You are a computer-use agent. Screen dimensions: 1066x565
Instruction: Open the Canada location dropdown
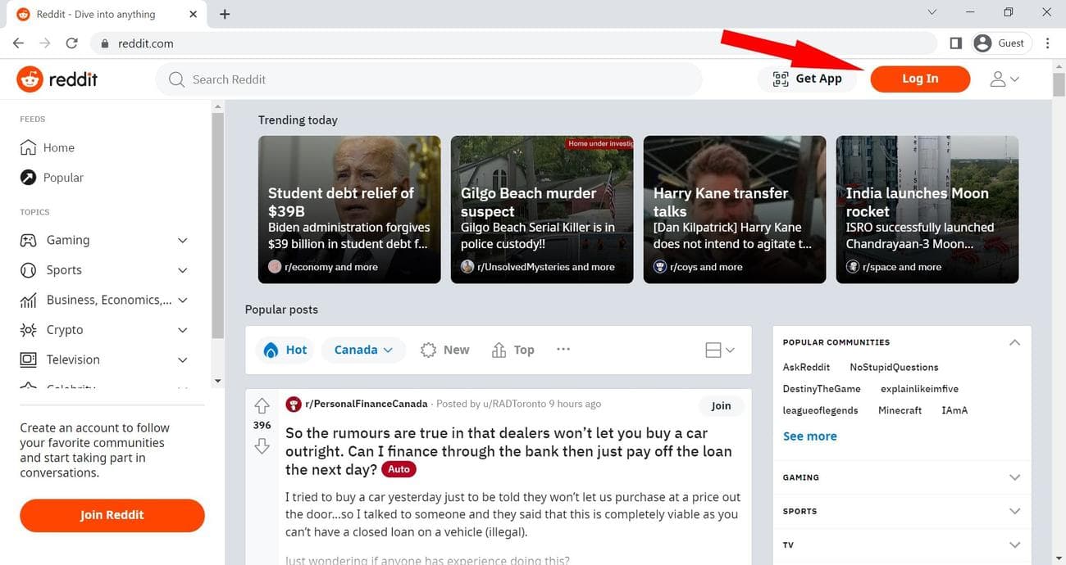(363, 350)
